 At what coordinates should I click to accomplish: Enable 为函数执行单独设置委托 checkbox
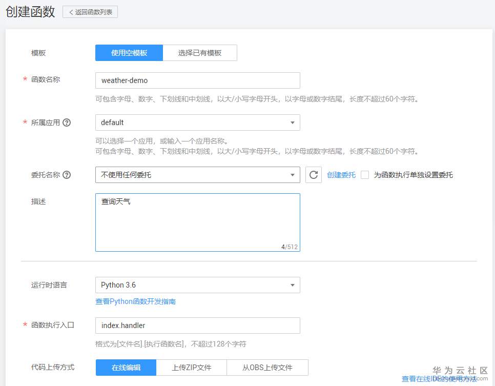pos(365,175)
